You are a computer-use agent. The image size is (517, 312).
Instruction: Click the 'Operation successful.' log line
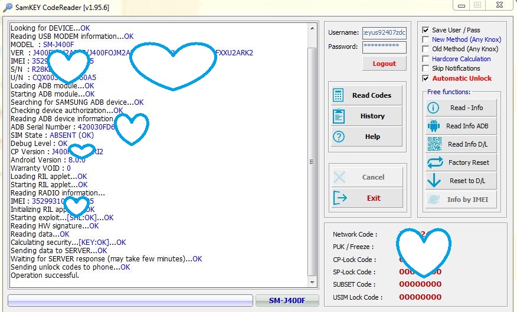[45, 275]
